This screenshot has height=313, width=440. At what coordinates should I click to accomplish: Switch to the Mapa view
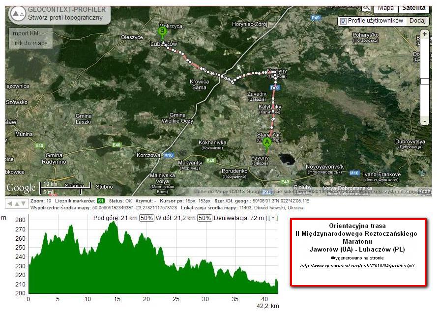(385, 8)
